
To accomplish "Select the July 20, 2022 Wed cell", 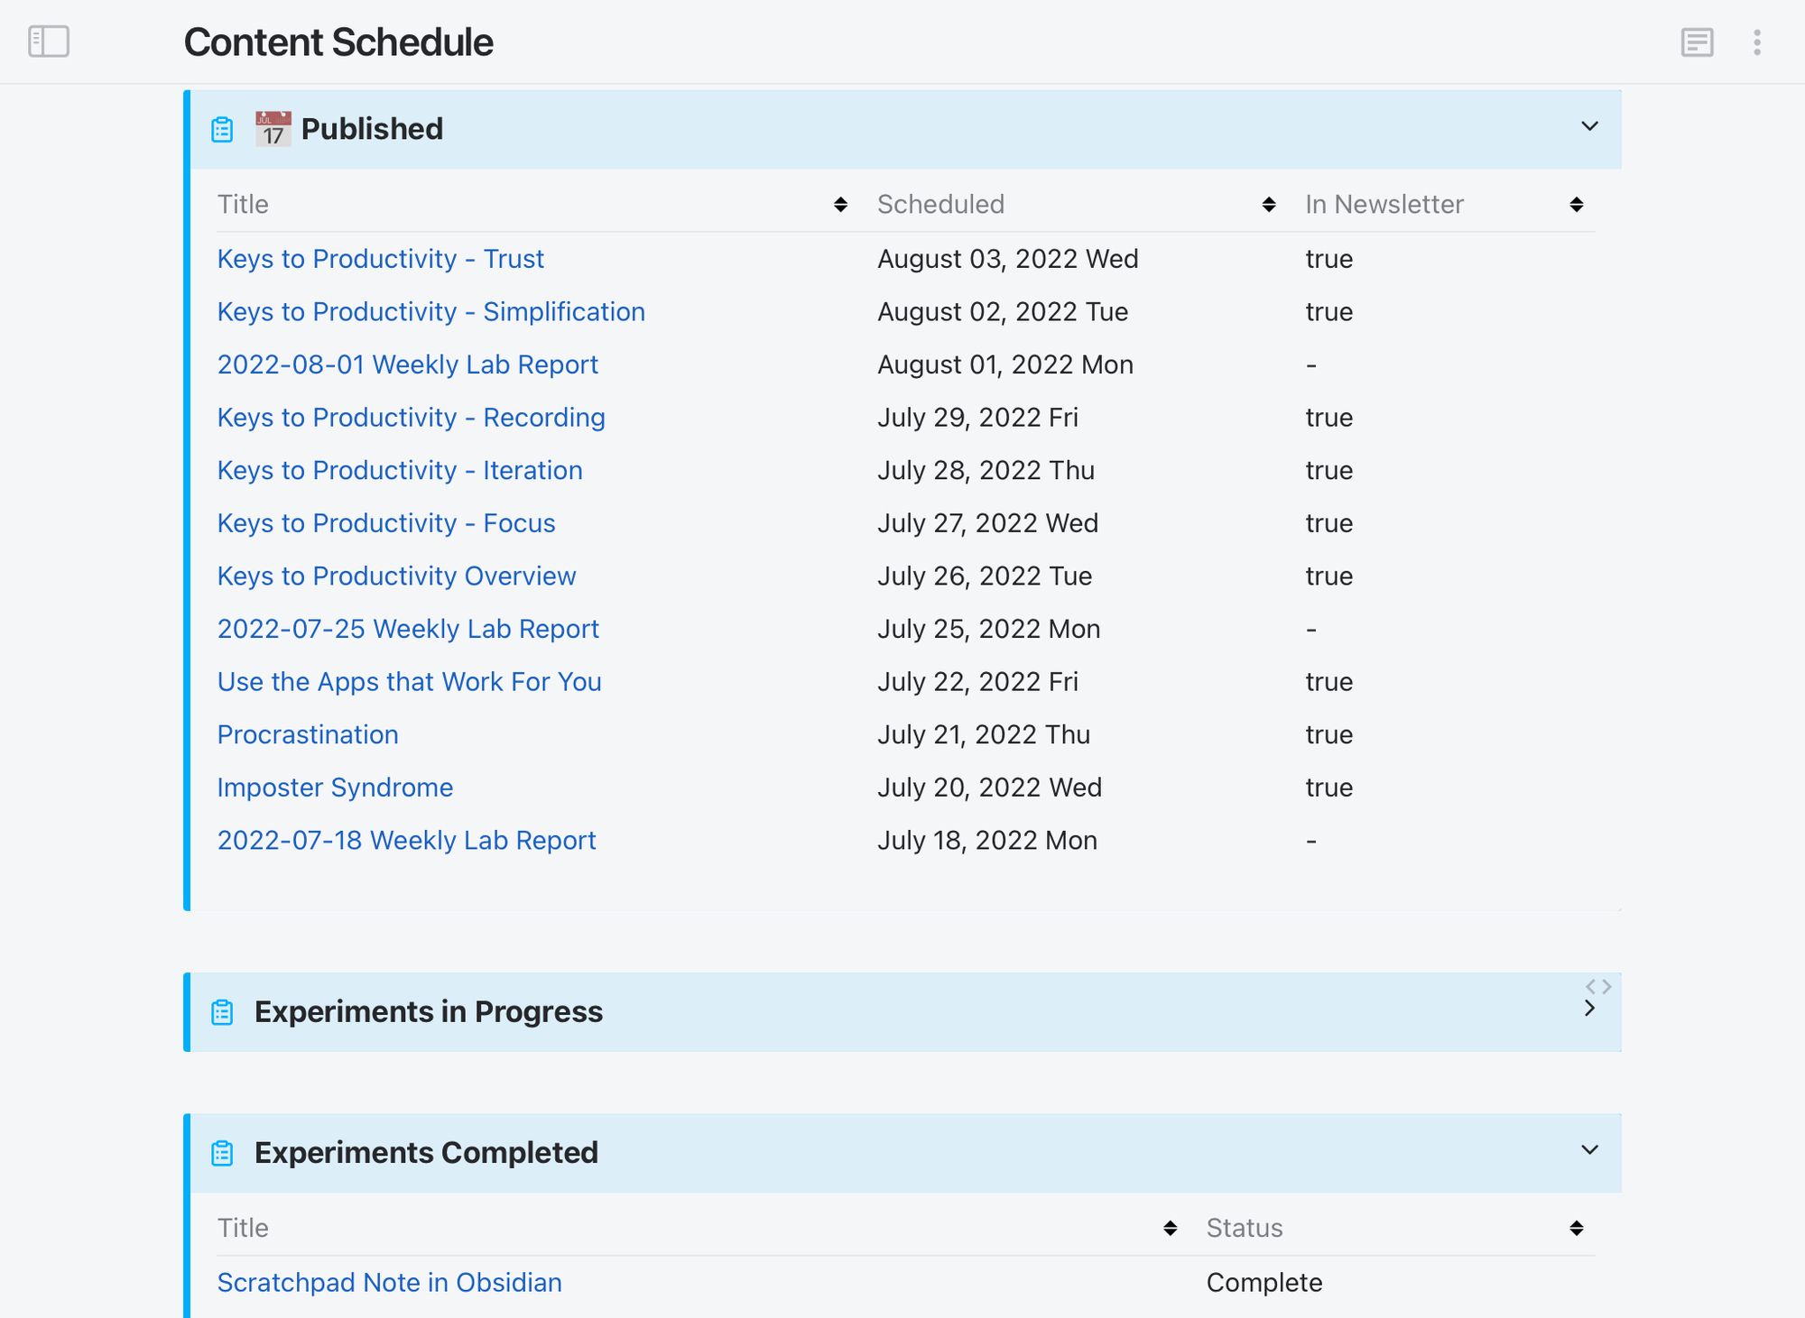I will pos(990,788).
